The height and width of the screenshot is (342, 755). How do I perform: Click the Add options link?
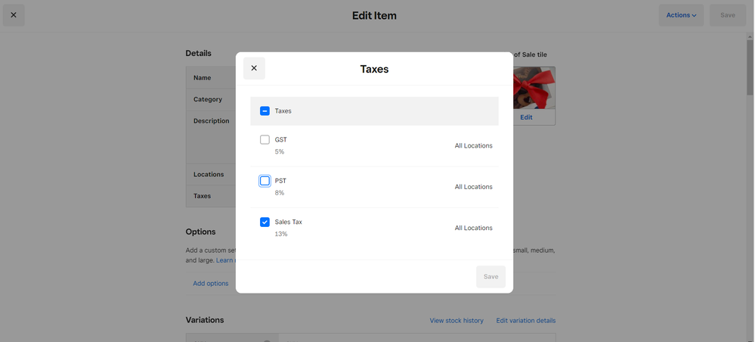210,283
